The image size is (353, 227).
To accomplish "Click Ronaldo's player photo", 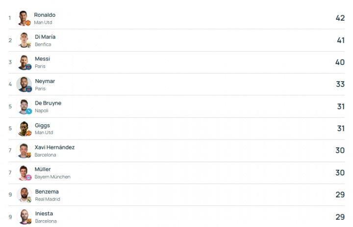I will point(24,18).
